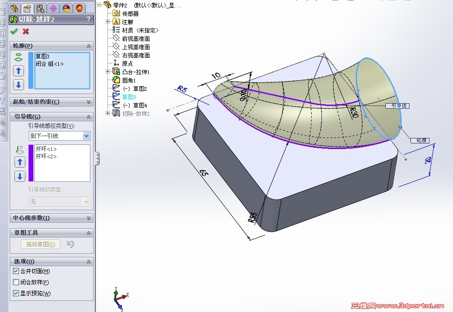Open the DimXpertManager tab
453x312 pixels.
53,8
